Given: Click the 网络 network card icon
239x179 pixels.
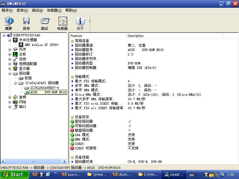Looking at the screenshot, I should pos(15,102).
